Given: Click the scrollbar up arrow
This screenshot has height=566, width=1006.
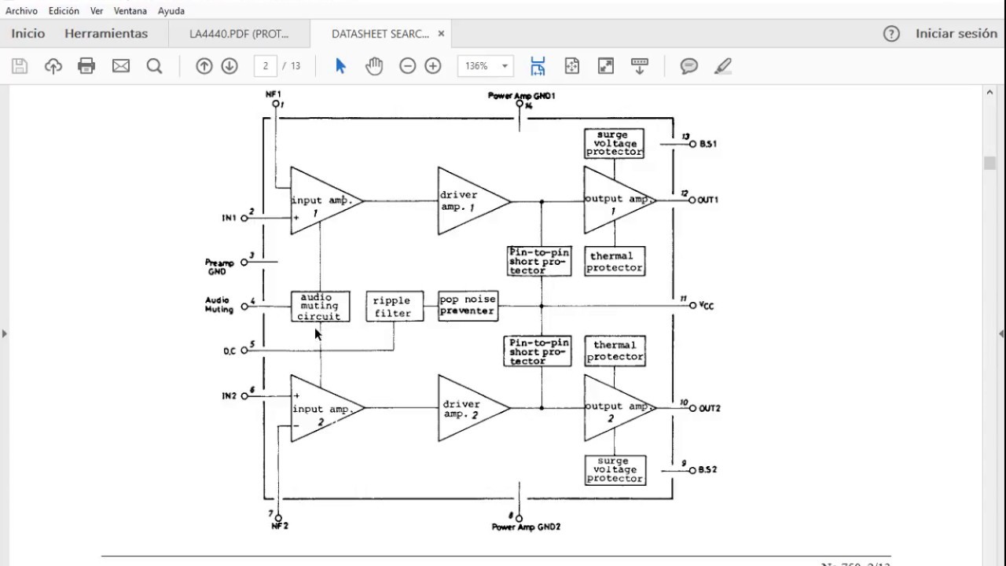Looking at the screenshot, I should tap(990, 92).
